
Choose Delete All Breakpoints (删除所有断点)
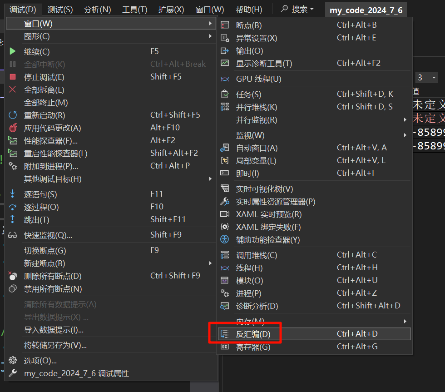pyautogui.click(x=53, y=276)
